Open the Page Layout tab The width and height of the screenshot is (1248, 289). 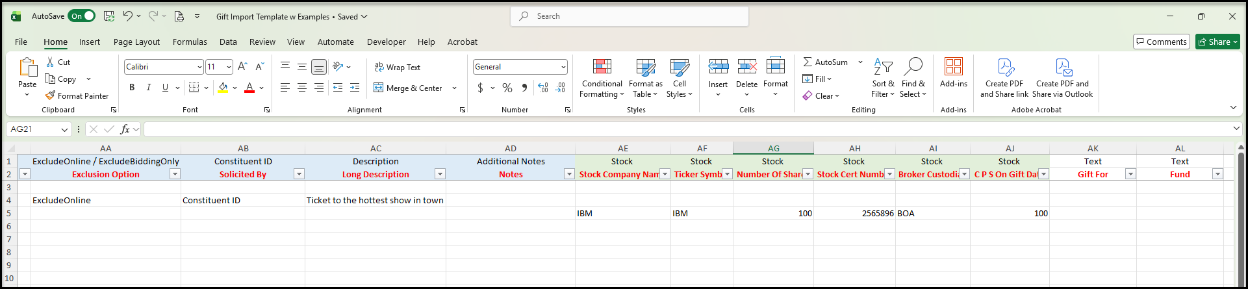coord(136,42)
